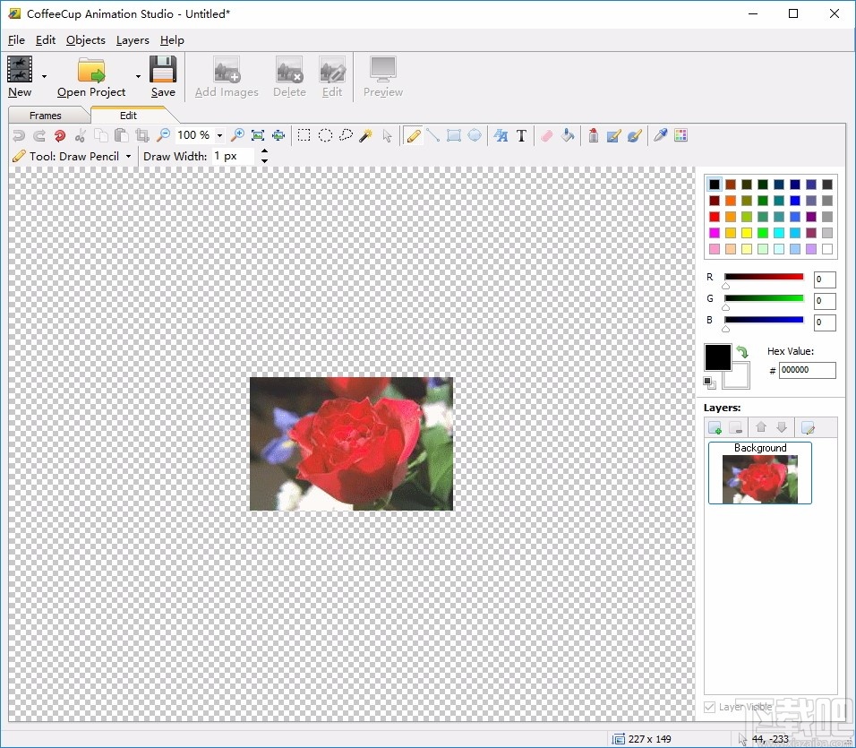The image size is (856, 748).
Task: Expand the Open Project dropdown arrow
Action: 138,77
